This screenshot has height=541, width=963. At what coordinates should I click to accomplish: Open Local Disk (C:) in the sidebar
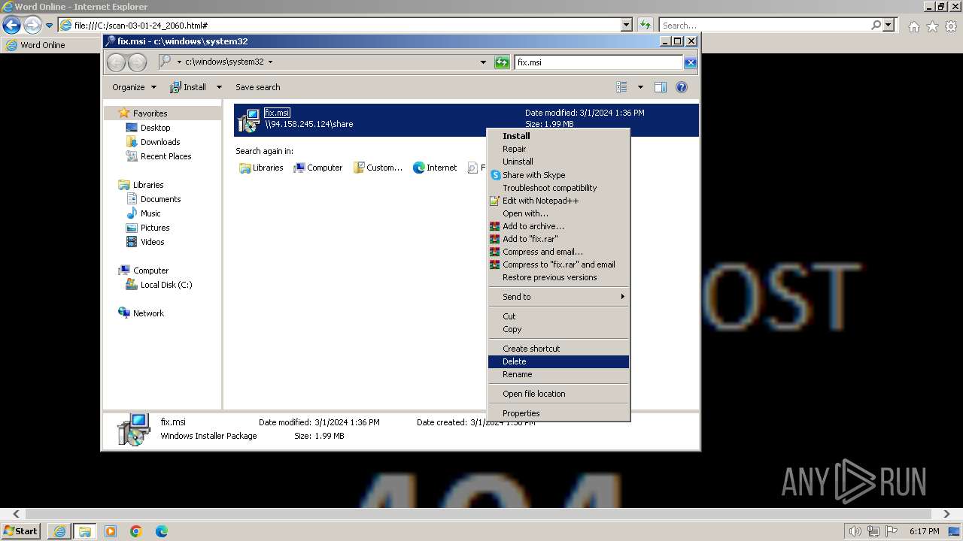(166, 285)
